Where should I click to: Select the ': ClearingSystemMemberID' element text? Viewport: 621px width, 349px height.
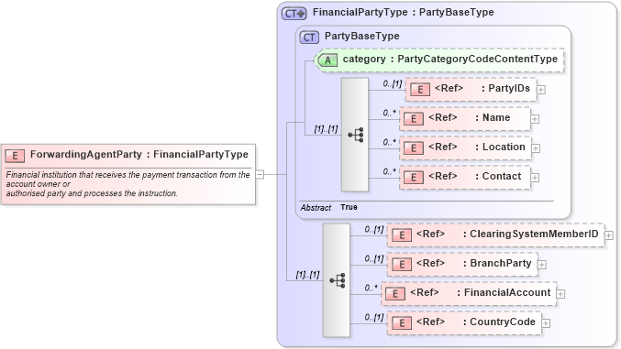click(531, 234)
